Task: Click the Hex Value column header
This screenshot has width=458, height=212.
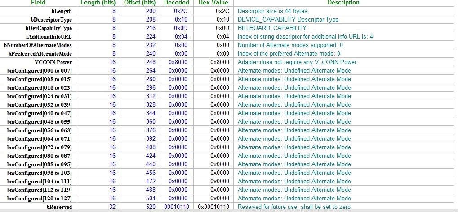Action: [213, 3]
